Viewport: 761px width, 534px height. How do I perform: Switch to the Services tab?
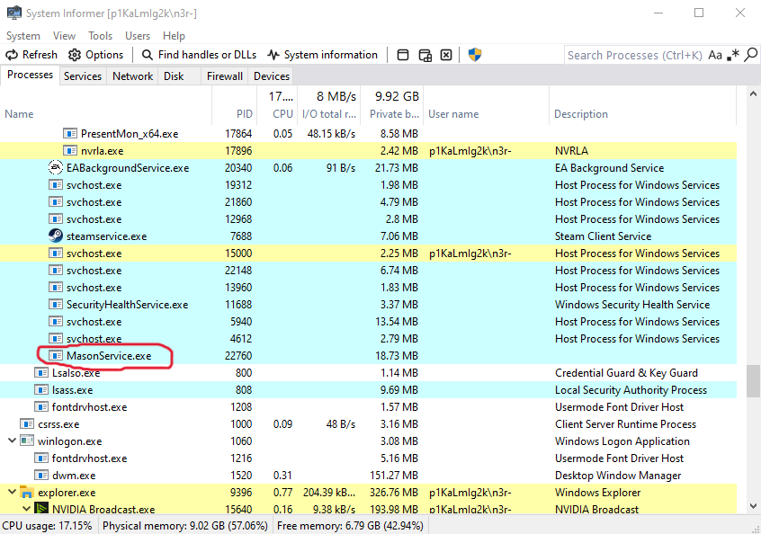click(x=83, y=76)
